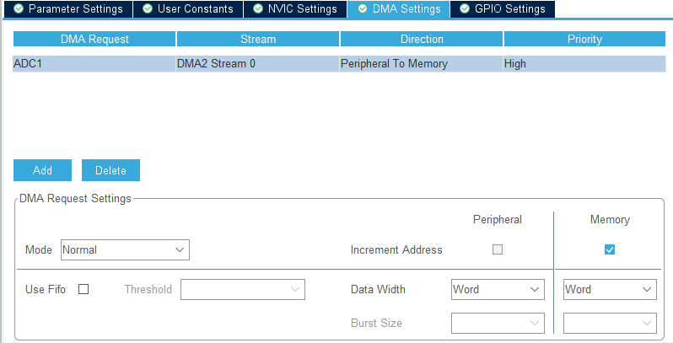Open the Peripheral Burst Size dropdown
This screenshot has width=673, height=343.
[x=498, y=323]
